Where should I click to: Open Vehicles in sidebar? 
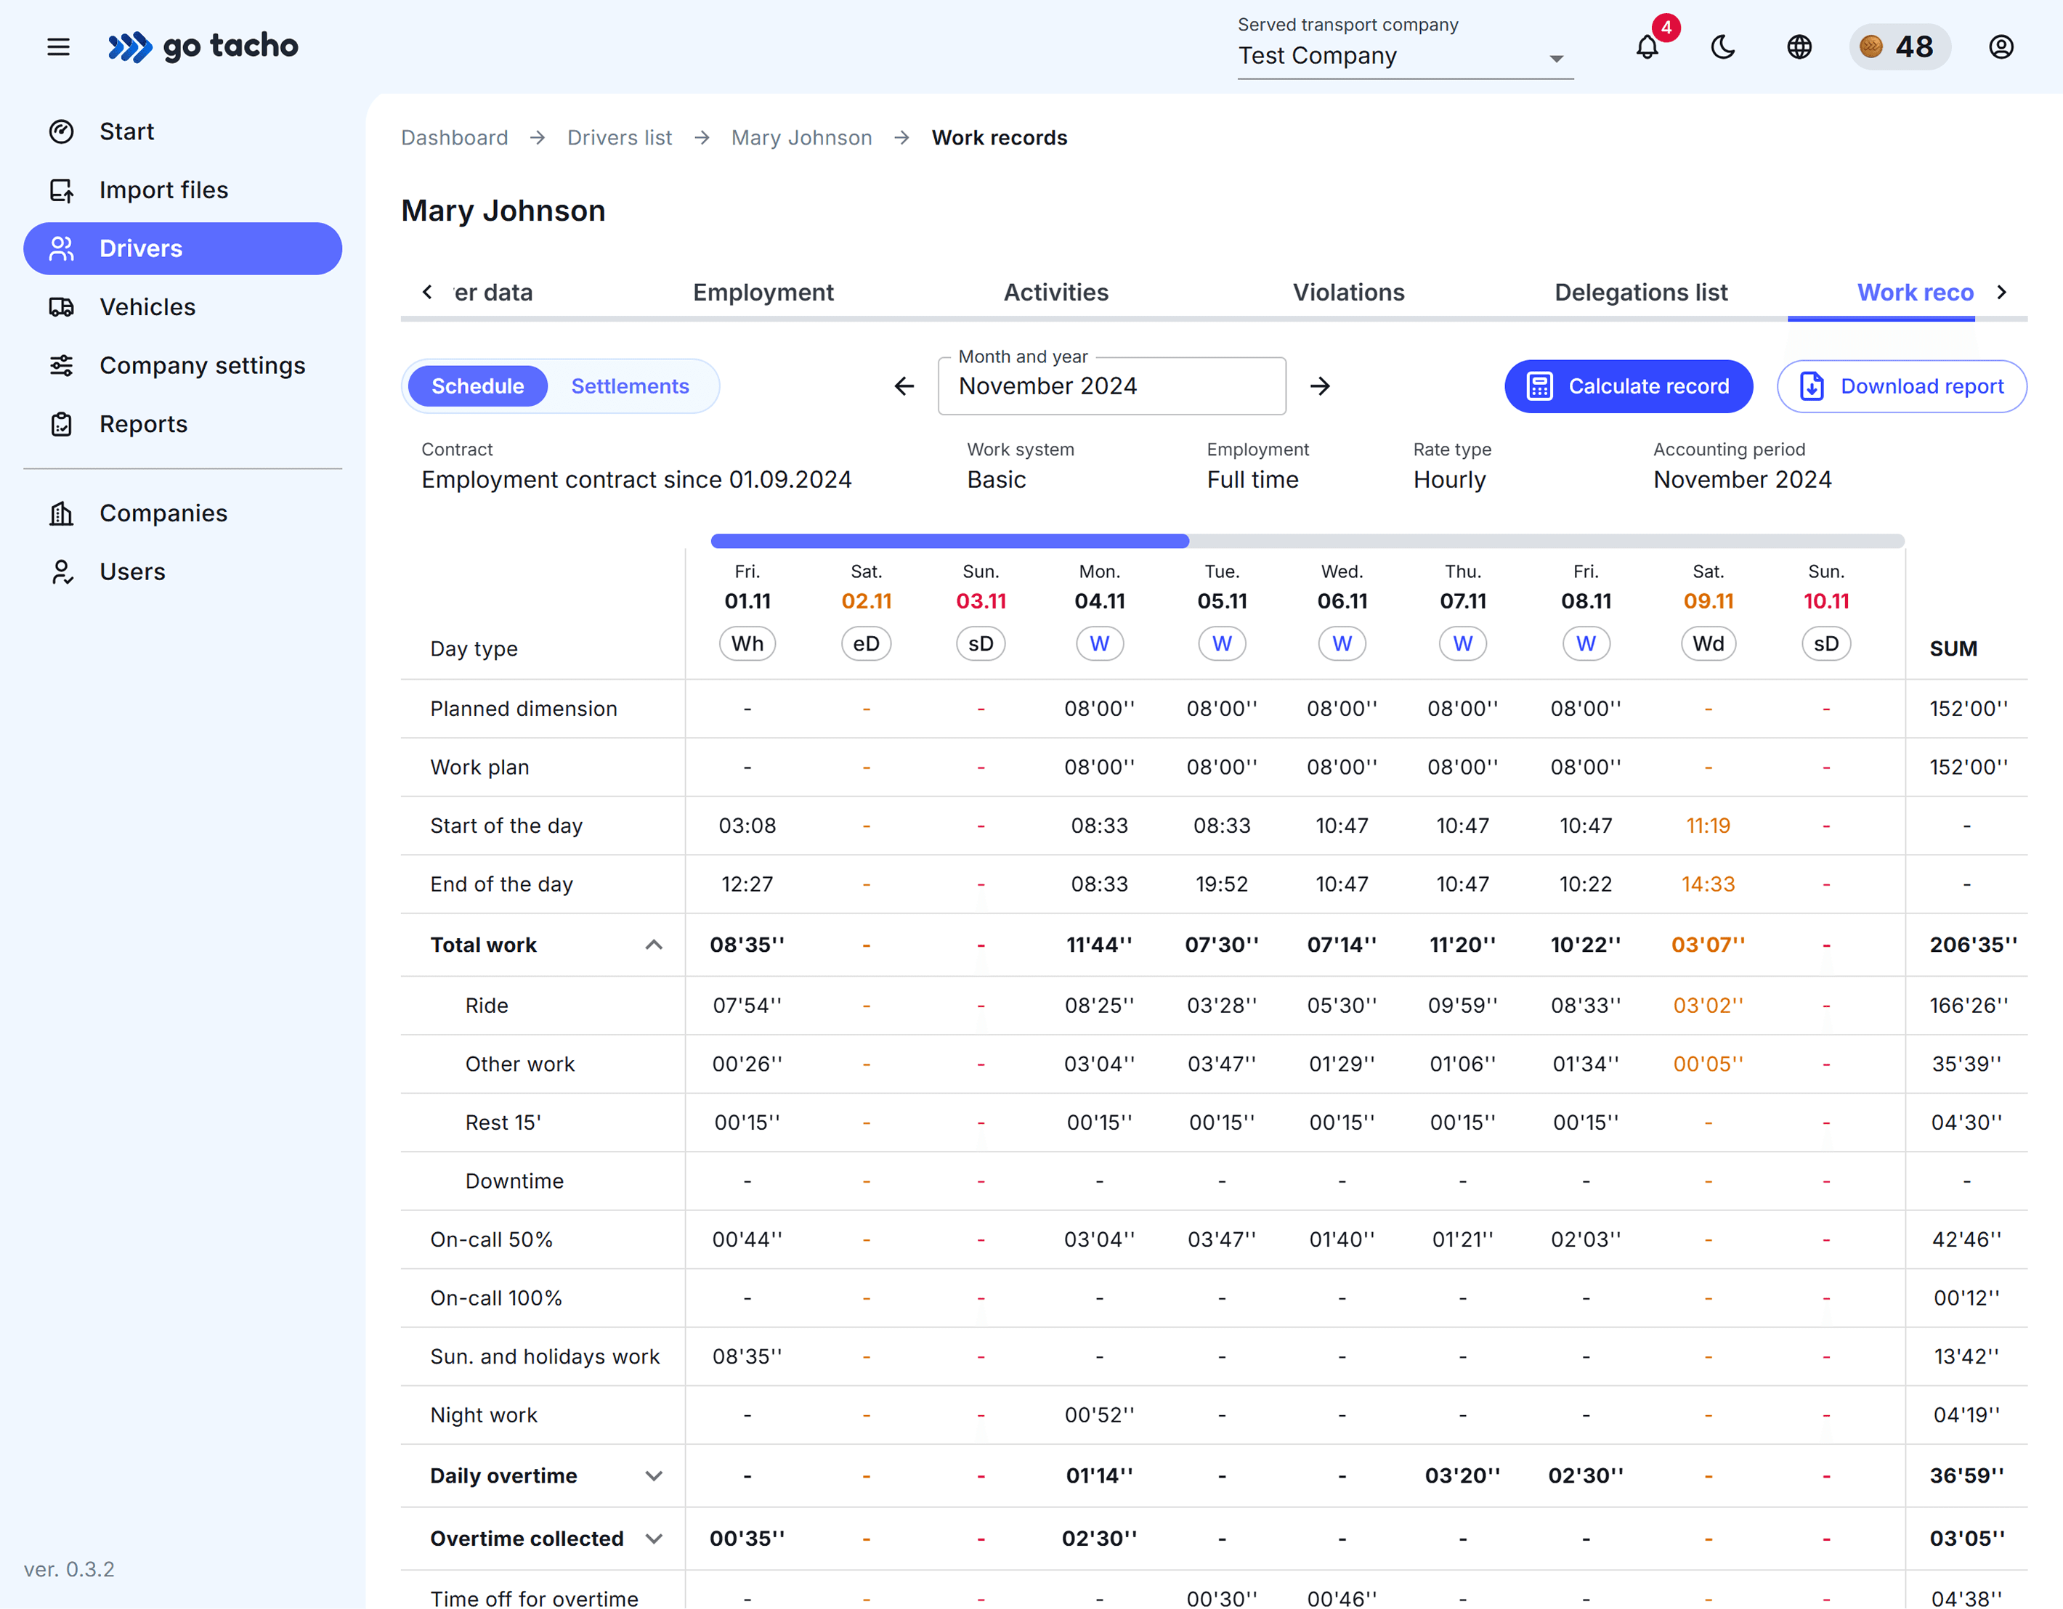183,307
